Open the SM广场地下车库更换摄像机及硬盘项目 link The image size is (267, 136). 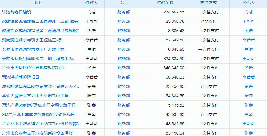coord(38,114)
